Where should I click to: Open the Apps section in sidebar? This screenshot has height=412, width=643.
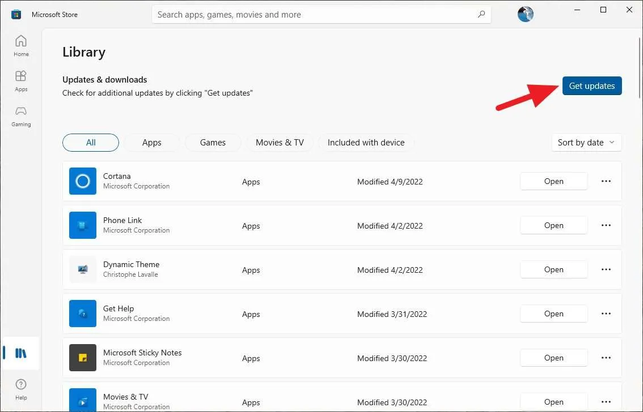pos(21,81)
